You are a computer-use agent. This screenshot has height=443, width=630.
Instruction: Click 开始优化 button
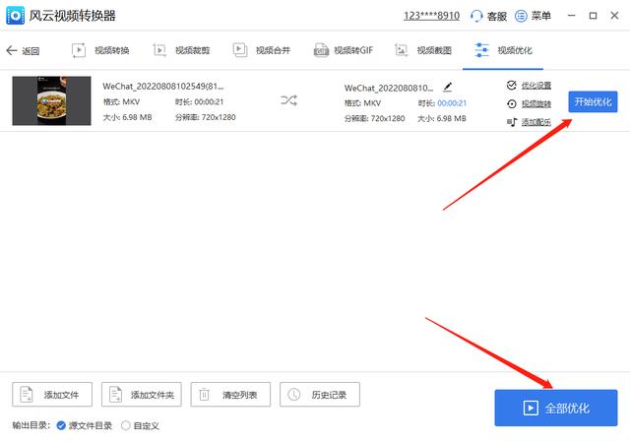[x=593, y=101]
